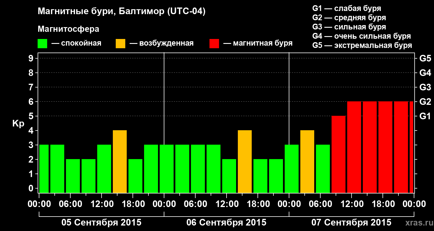Click the red Kp 5 bar on 07 Сентября
This screenshot has width=434, height=231.
pyautogui.click(x=339, y=154)
